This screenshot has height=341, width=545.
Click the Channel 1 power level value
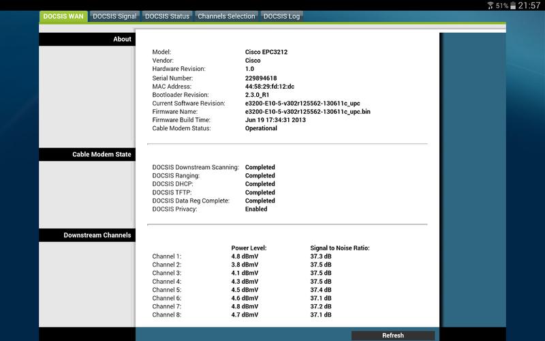[245, 256]
